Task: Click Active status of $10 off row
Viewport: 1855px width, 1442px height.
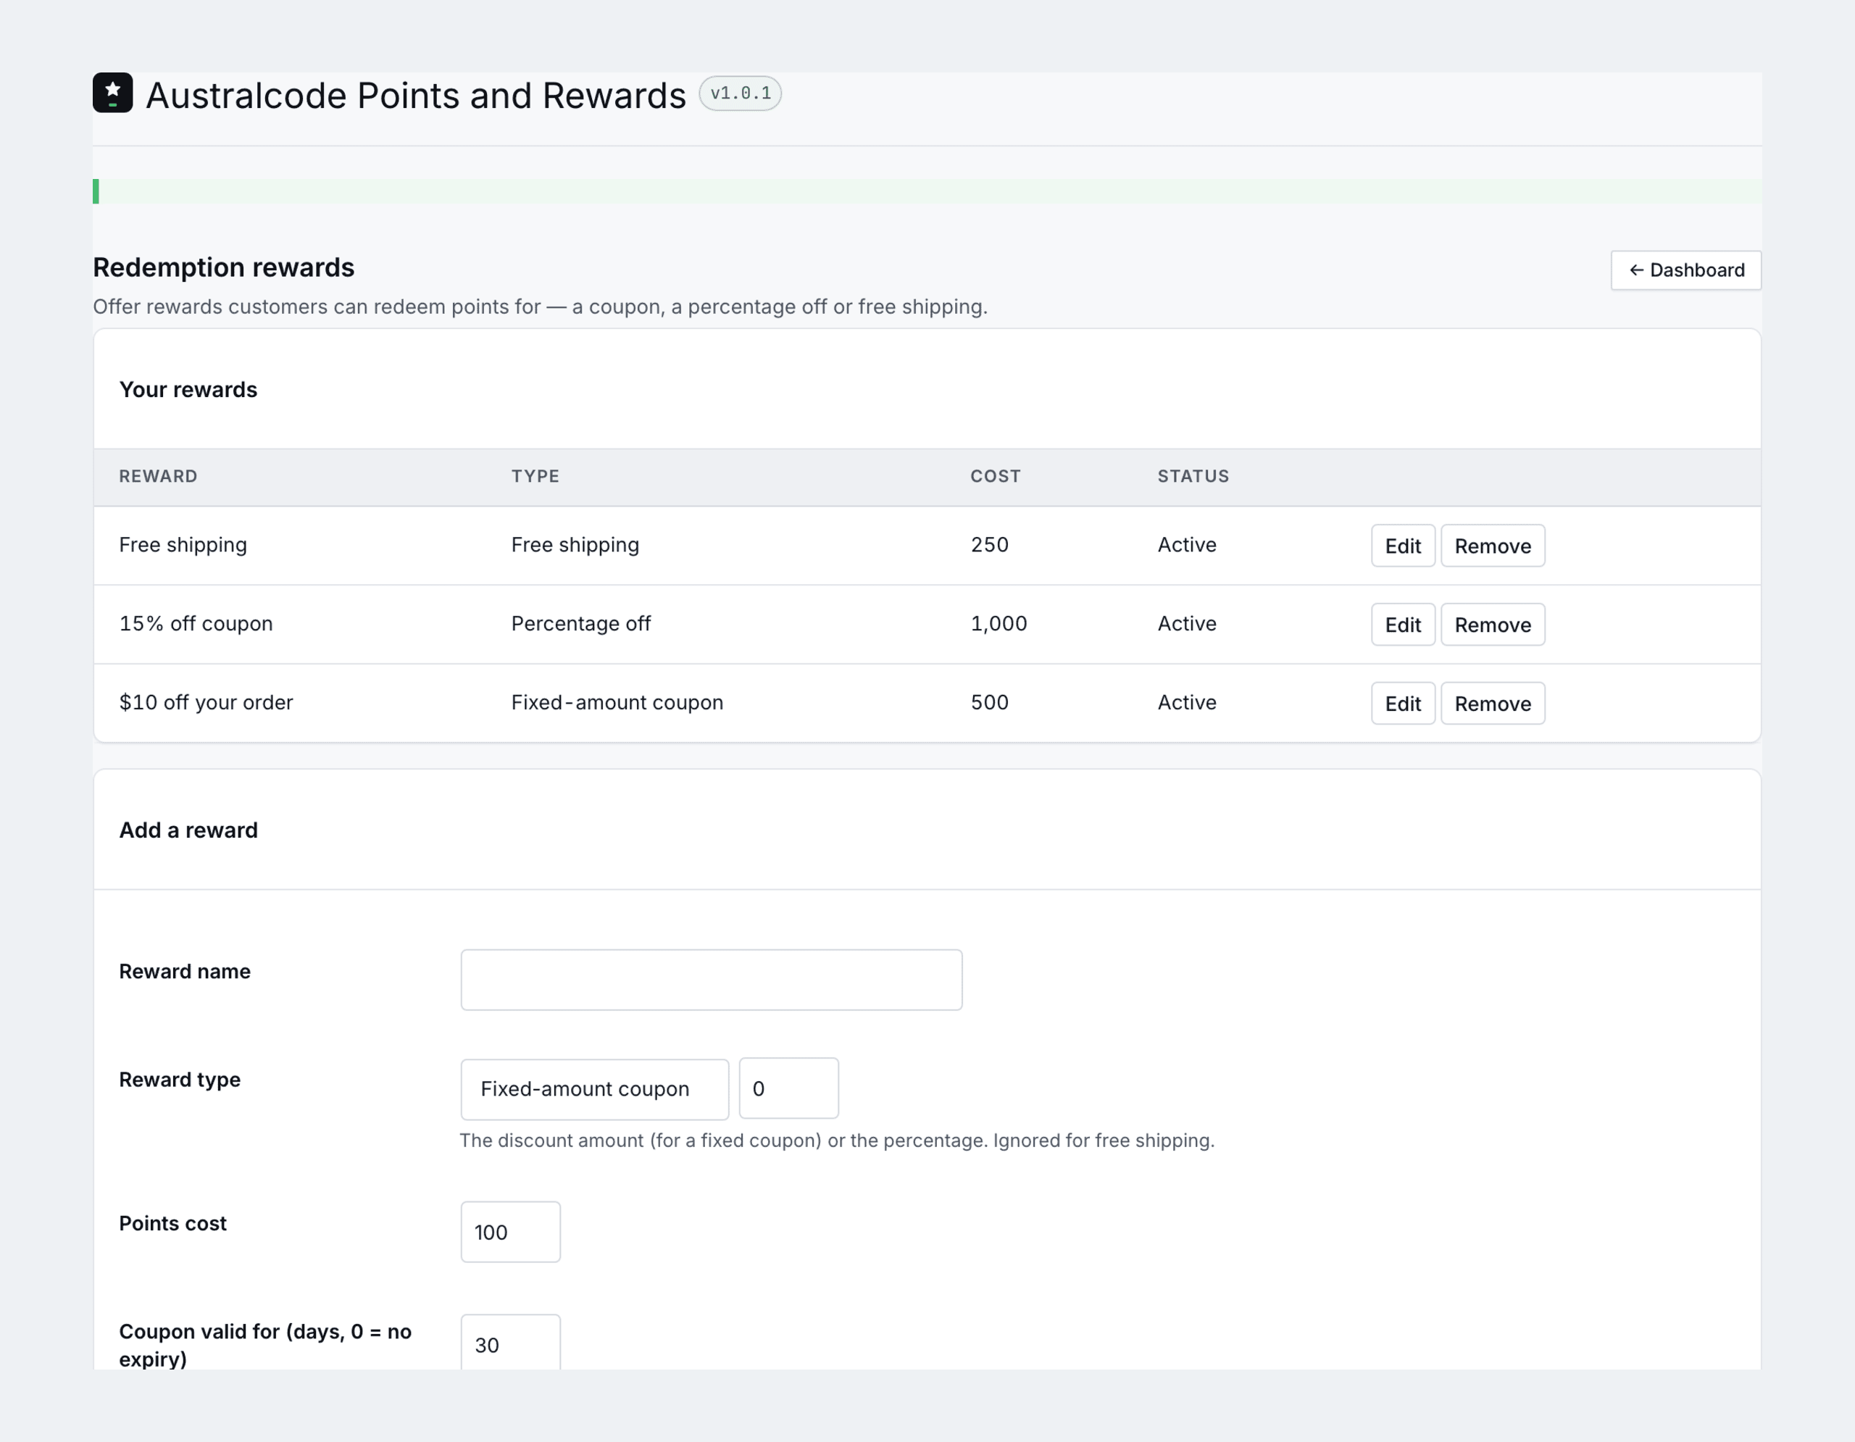Action: tap(1187, 702)
